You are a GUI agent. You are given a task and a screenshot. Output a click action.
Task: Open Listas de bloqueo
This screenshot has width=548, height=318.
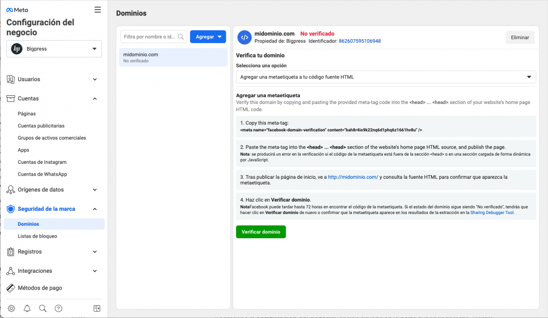coord(37,236)
